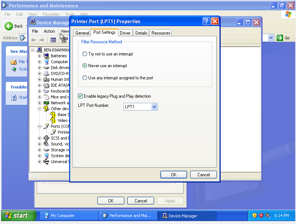Click the Universal Serial Bus icon
Viewport: 296px width, 224px height.
pos(46,162)
